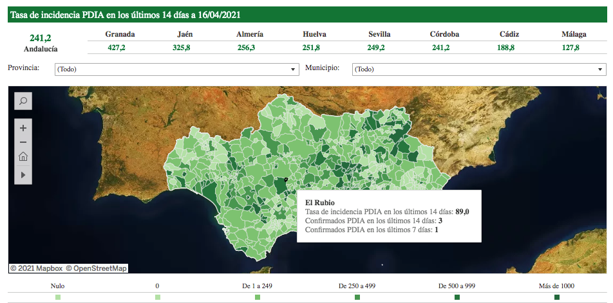This screenshot has height=303, width=613.
Task: Click the Almería column header
Action: click(250, 34)
